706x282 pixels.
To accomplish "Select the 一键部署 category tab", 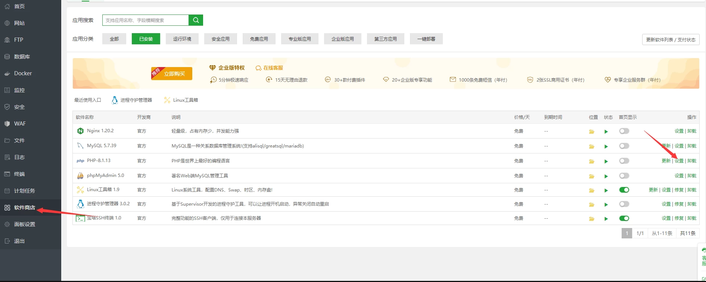I will [x=426, y=39].
